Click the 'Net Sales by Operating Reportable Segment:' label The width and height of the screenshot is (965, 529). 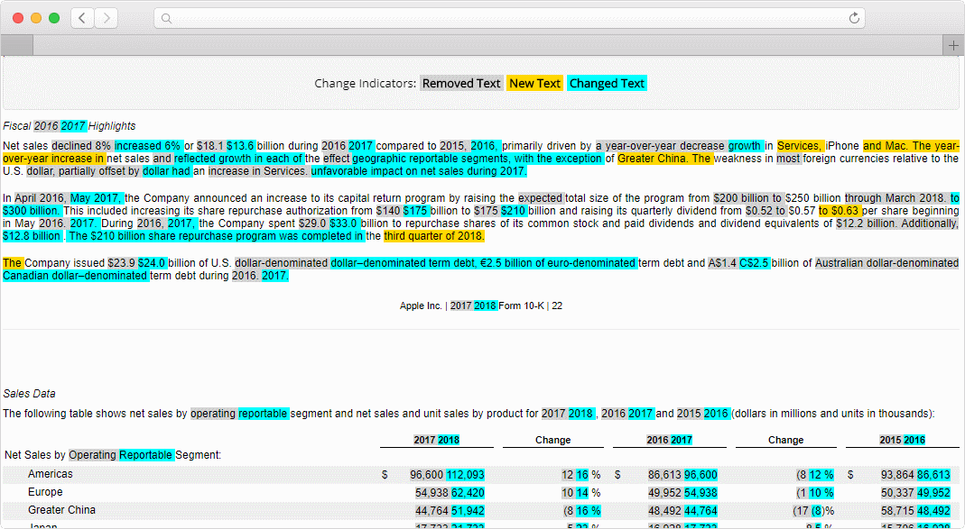click(x=113, y=455)
